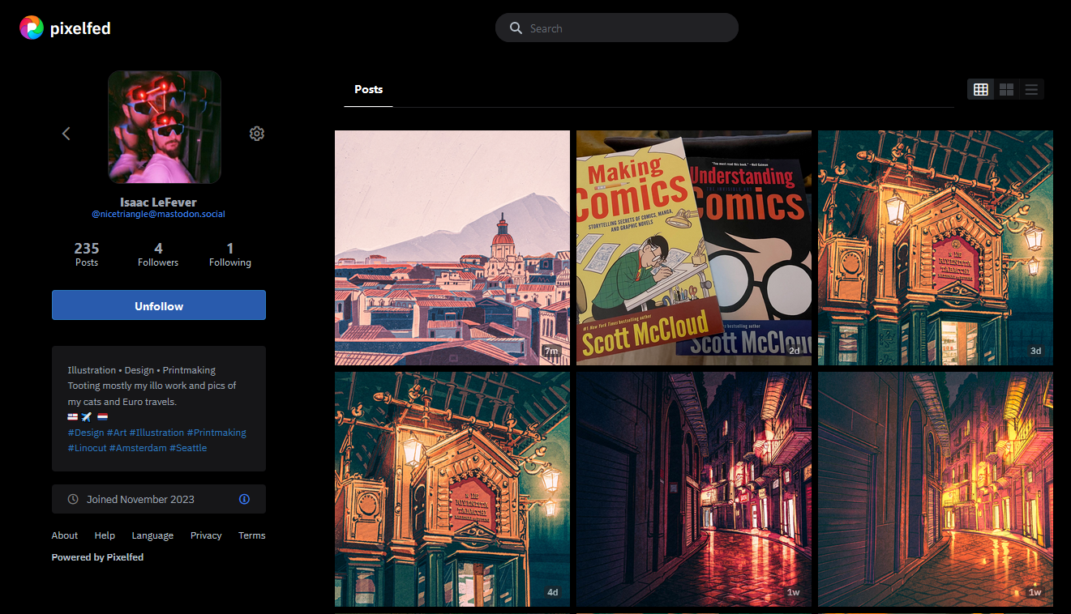Click the join date info icon
The height and width of the screenshot is (614, 1071).
pyautogui.click(x=245, y=500)
